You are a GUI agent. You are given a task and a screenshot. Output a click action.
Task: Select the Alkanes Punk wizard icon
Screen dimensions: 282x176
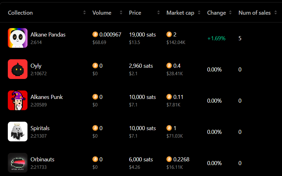click(17, 100)
